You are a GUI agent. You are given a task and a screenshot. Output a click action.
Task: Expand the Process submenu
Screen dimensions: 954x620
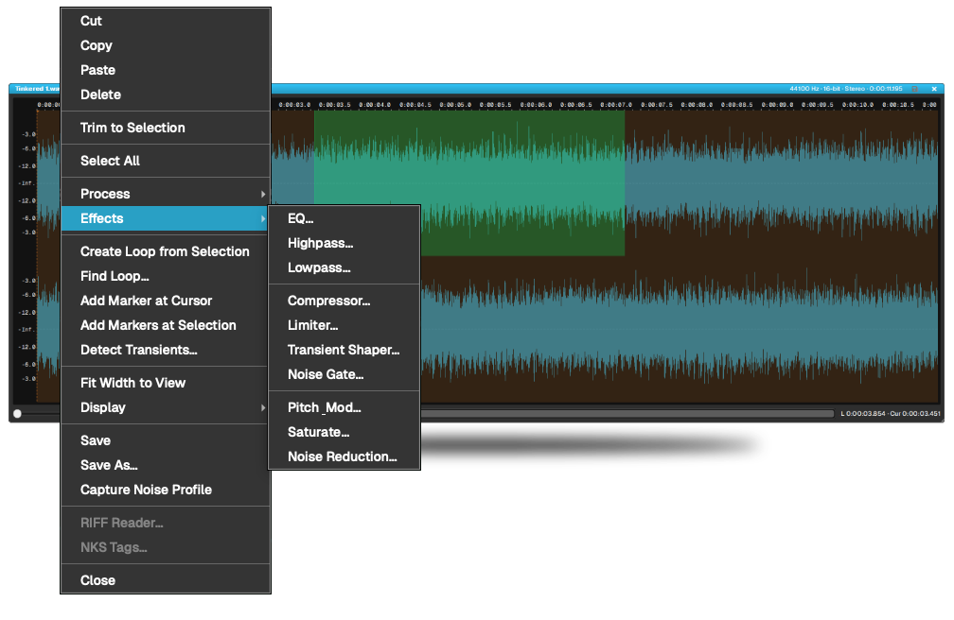pos(166,194)
